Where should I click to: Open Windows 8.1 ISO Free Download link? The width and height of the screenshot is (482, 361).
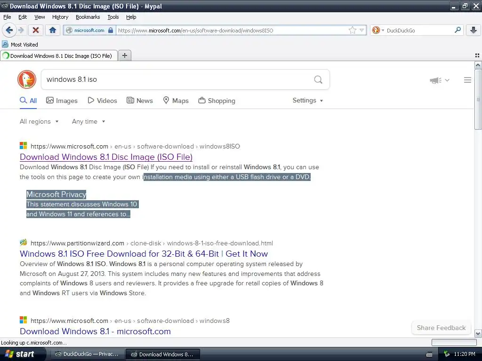pos(144,254)
